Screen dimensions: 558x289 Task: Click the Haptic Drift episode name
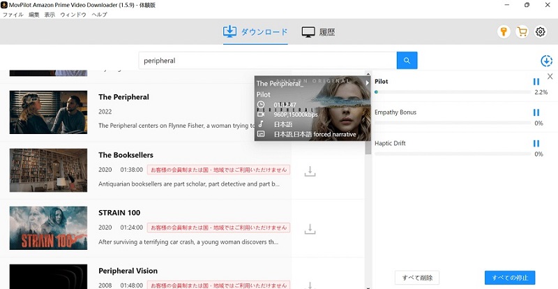[390, 143]
